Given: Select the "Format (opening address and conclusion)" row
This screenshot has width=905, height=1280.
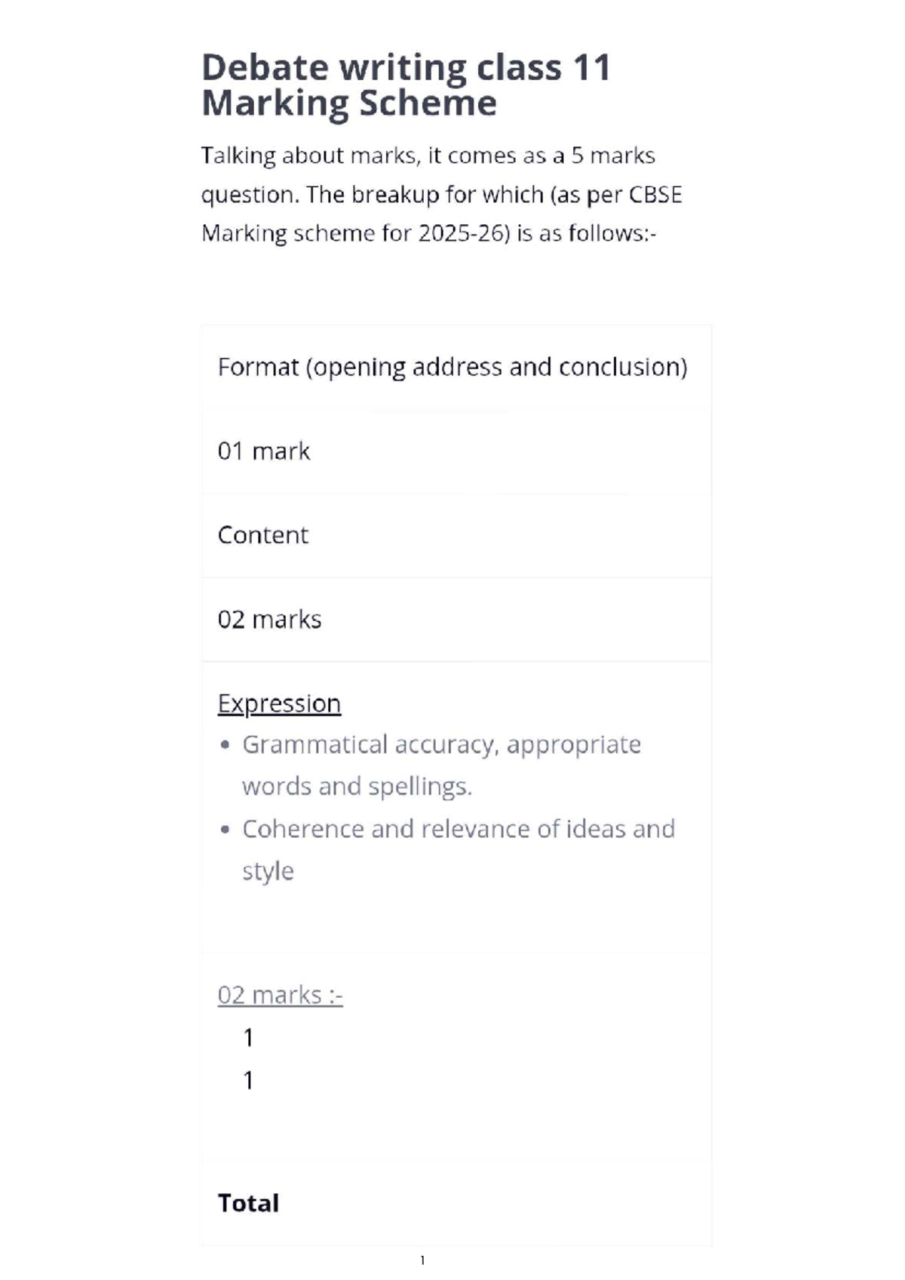Looking at the screenshot, I should click(452, 368).
